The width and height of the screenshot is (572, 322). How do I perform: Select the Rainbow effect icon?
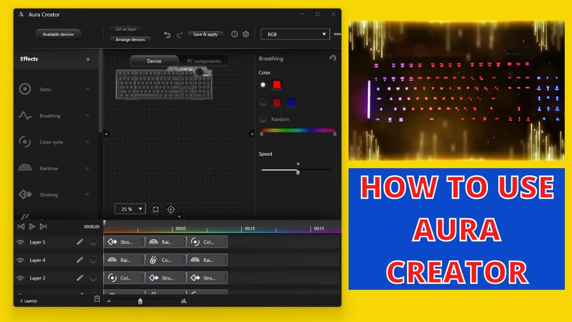click(x=25, y=168)
